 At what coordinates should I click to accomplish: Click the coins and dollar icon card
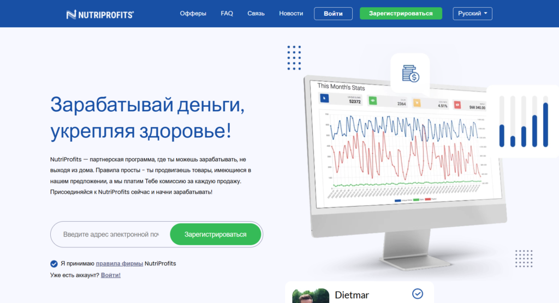click(410, 74)
